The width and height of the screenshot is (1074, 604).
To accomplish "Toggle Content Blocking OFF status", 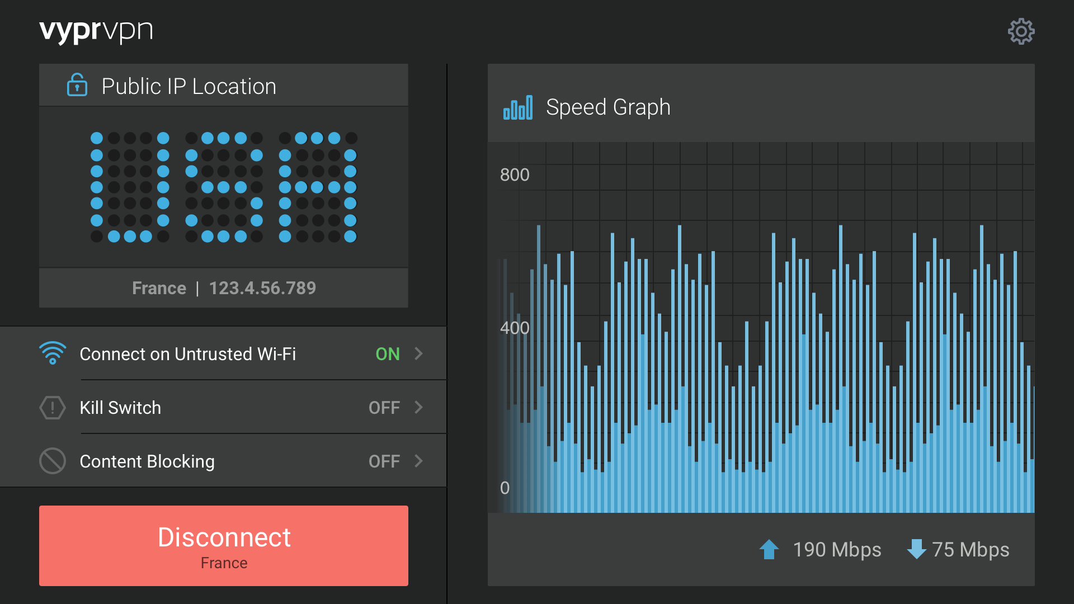I will pyautogui.click(x=384, y=461).
